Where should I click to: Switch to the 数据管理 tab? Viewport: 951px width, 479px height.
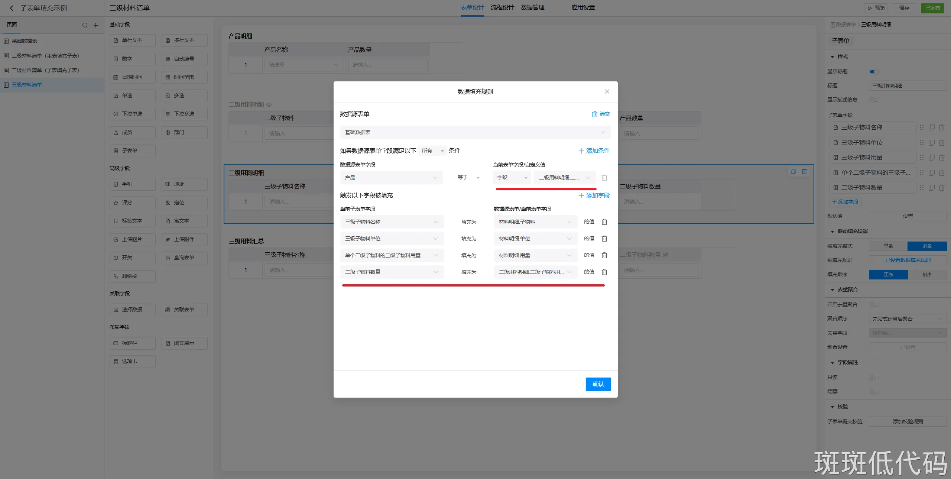(532, 7)
